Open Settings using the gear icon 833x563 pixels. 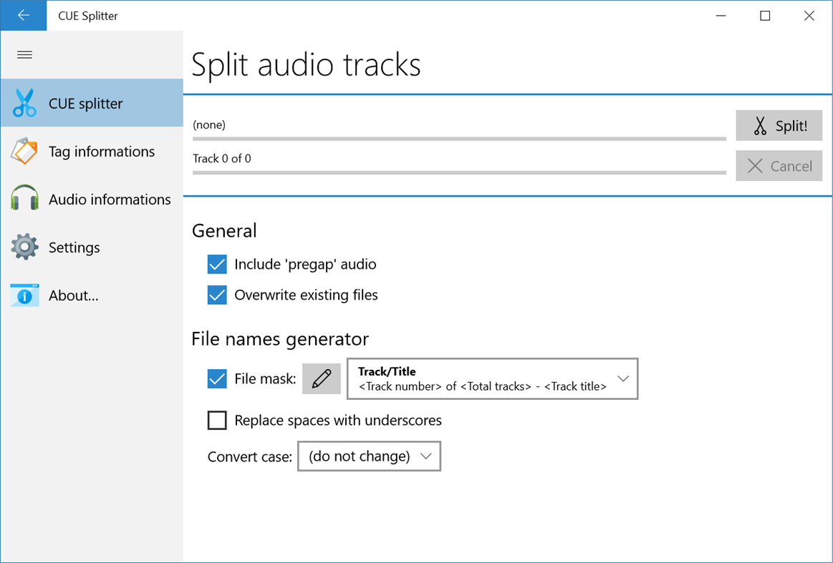pos(24,247)
